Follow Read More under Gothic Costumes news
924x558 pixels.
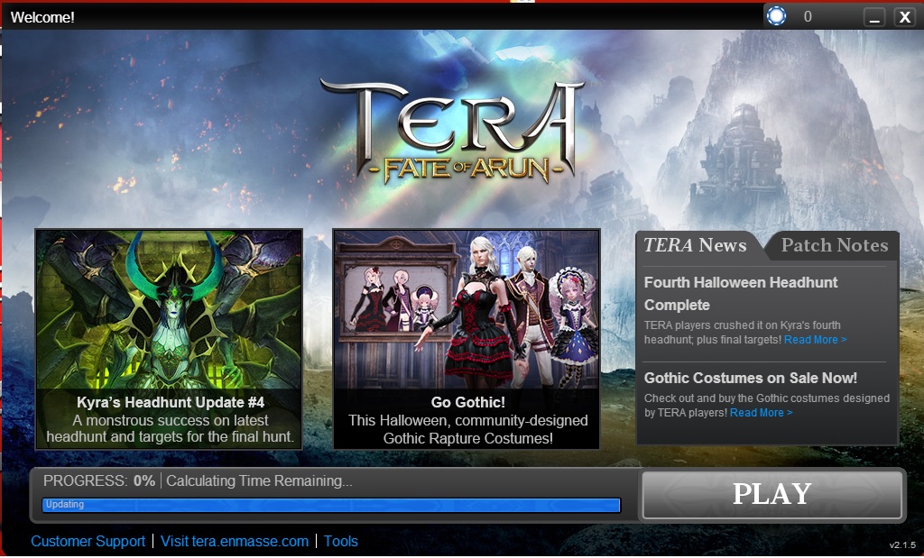point(761,413)
